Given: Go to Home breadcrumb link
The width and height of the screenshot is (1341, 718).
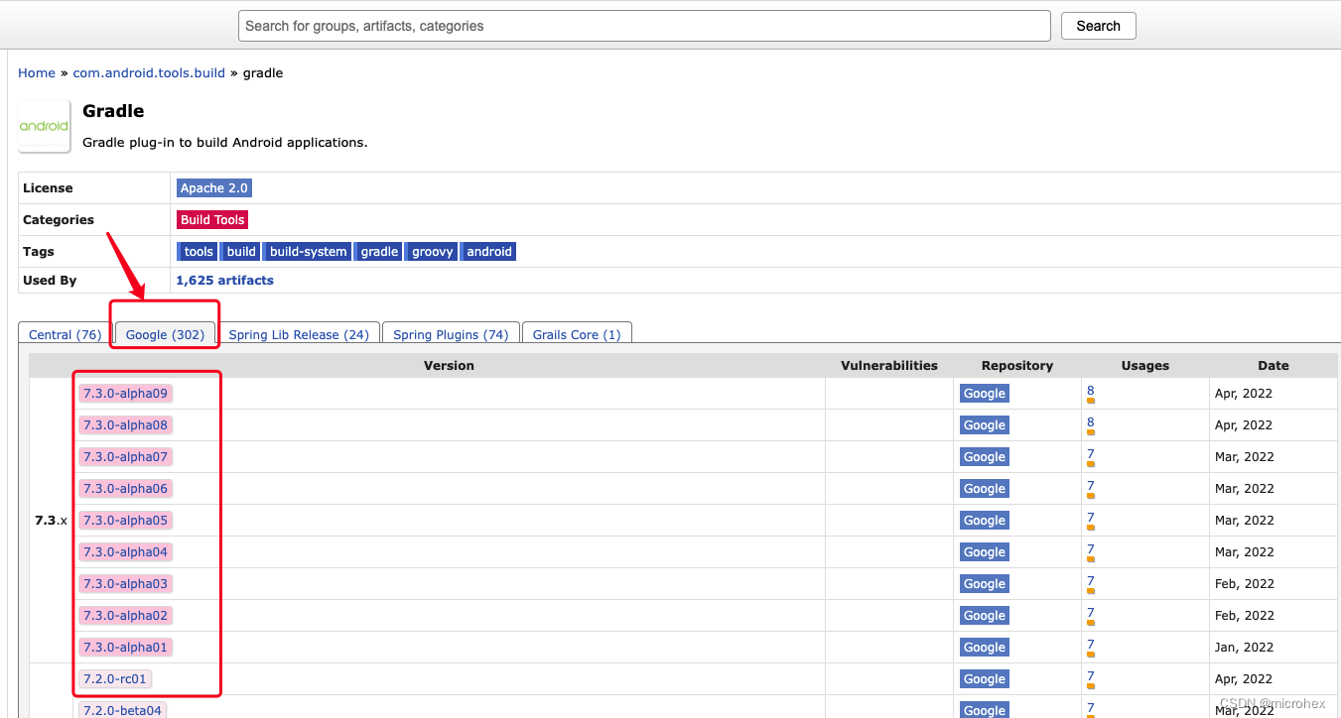Looking at the screenshot, I should [37, 73].
